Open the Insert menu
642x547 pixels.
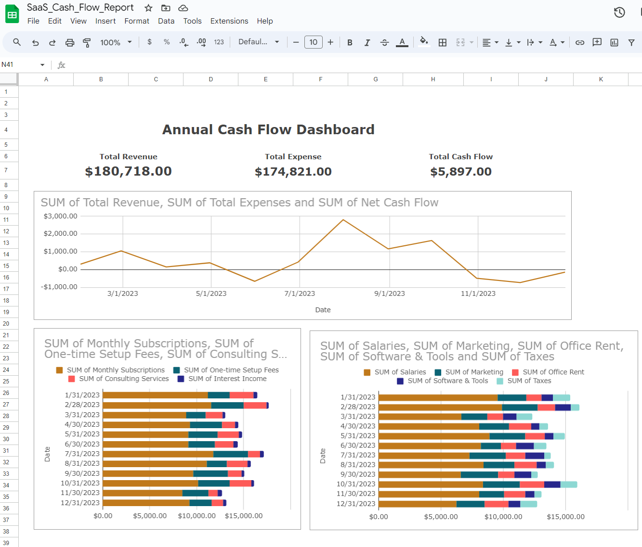pyautogui.click(x=105, y=21)
